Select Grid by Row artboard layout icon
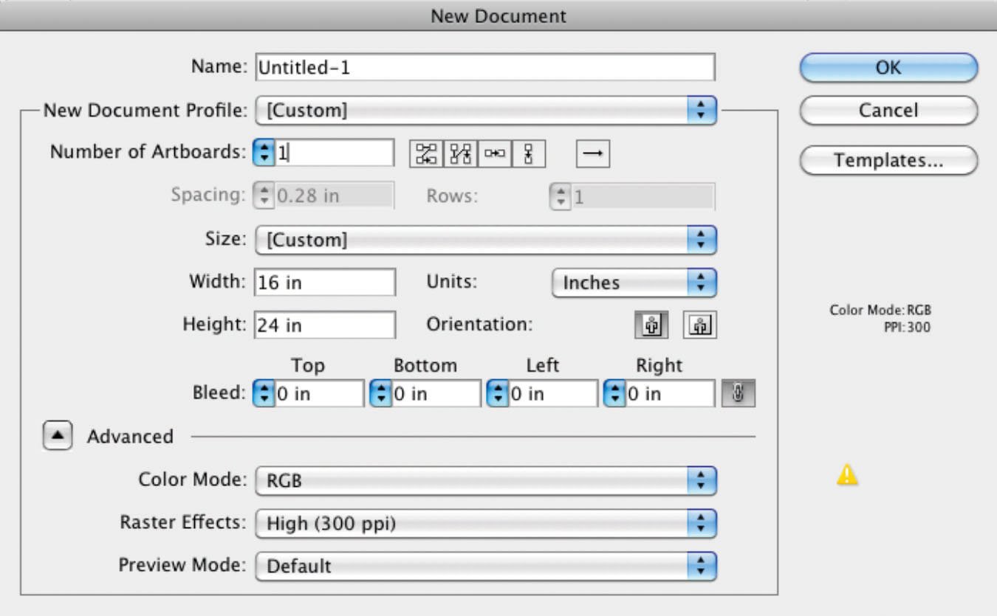Screen dimensions: 997x616 426,153
